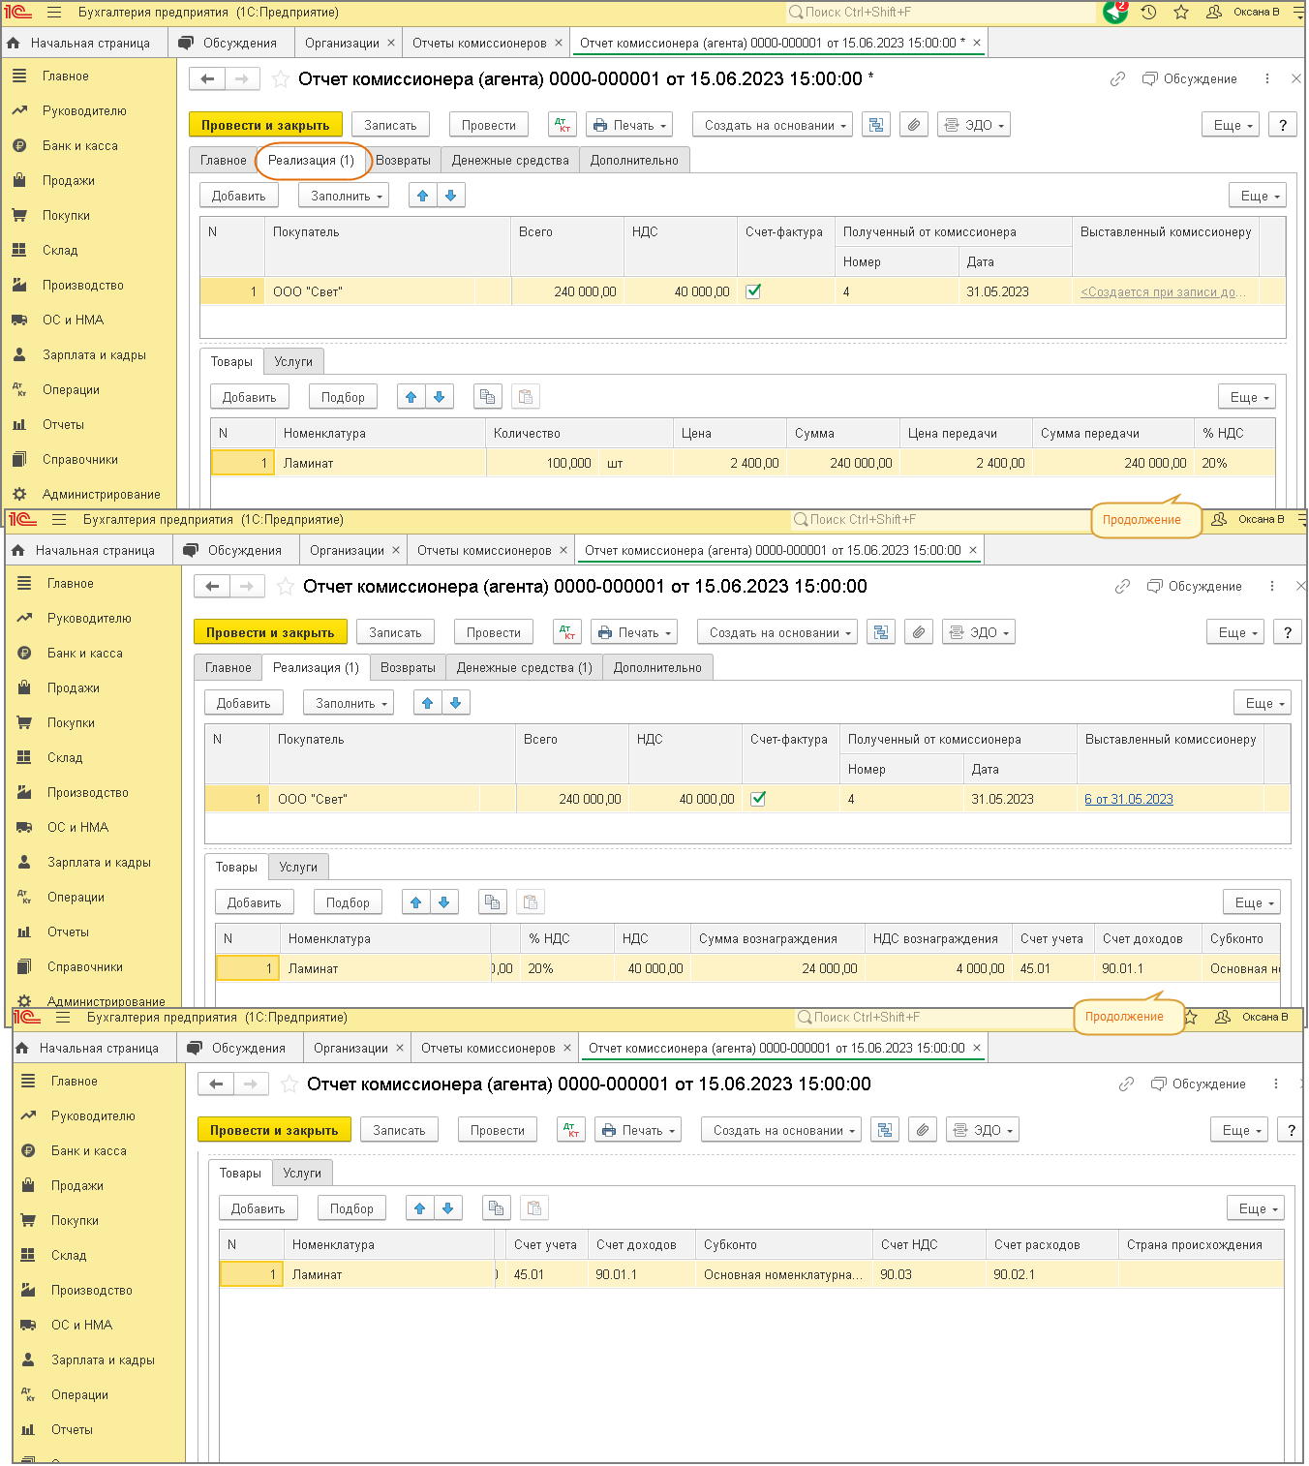Go back with the left arrow in the top window
1309x1466 pixels.
207,78
